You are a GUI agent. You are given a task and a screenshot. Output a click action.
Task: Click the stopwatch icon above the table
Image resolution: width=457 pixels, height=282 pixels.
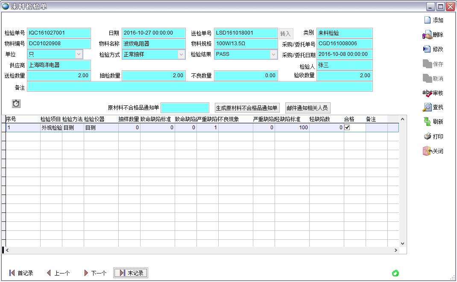click(x=16, y=103)
